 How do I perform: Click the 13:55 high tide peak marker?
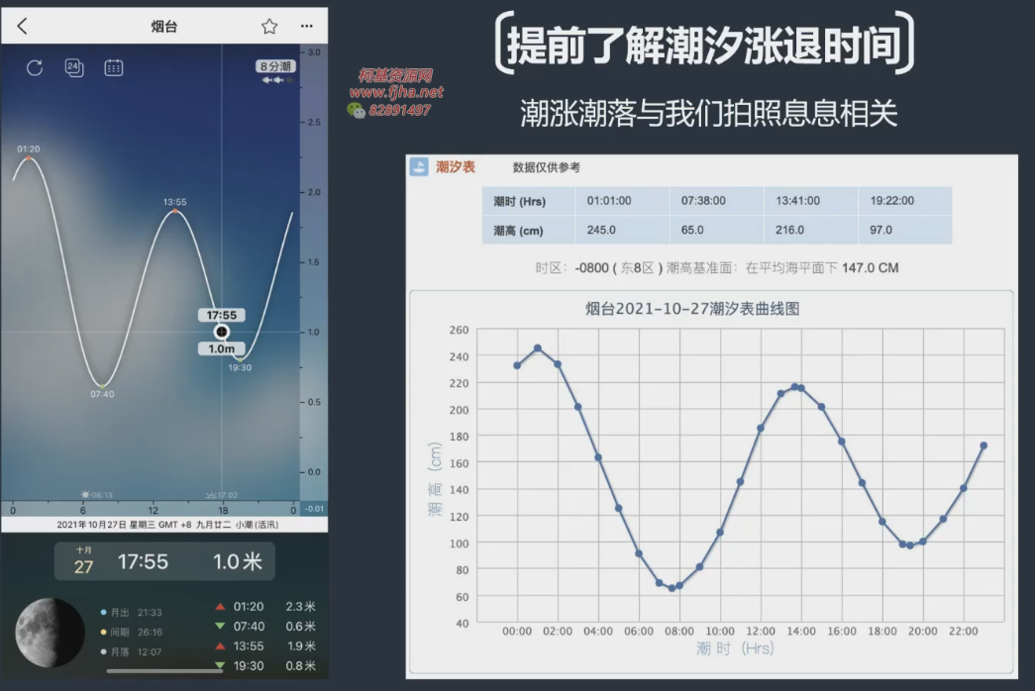click(175, 211)
